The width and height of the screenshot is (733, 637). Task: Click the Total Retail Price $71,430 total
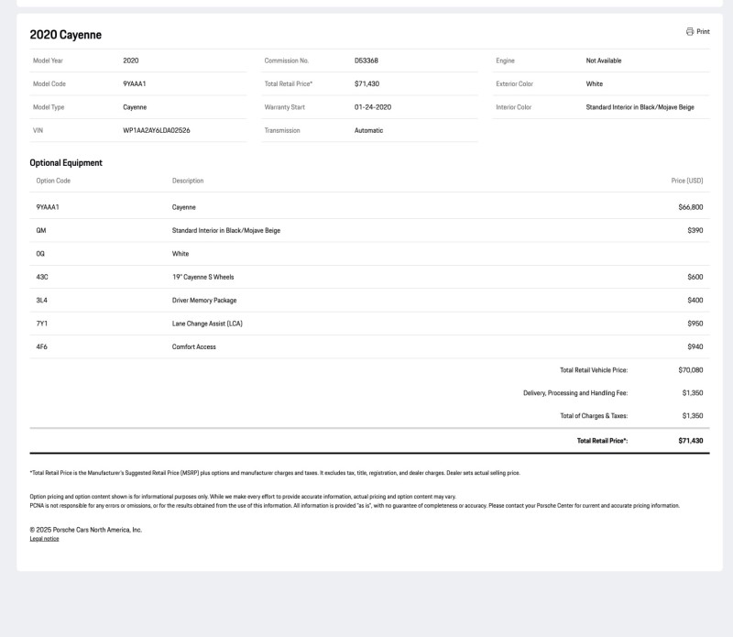point(691,441)
